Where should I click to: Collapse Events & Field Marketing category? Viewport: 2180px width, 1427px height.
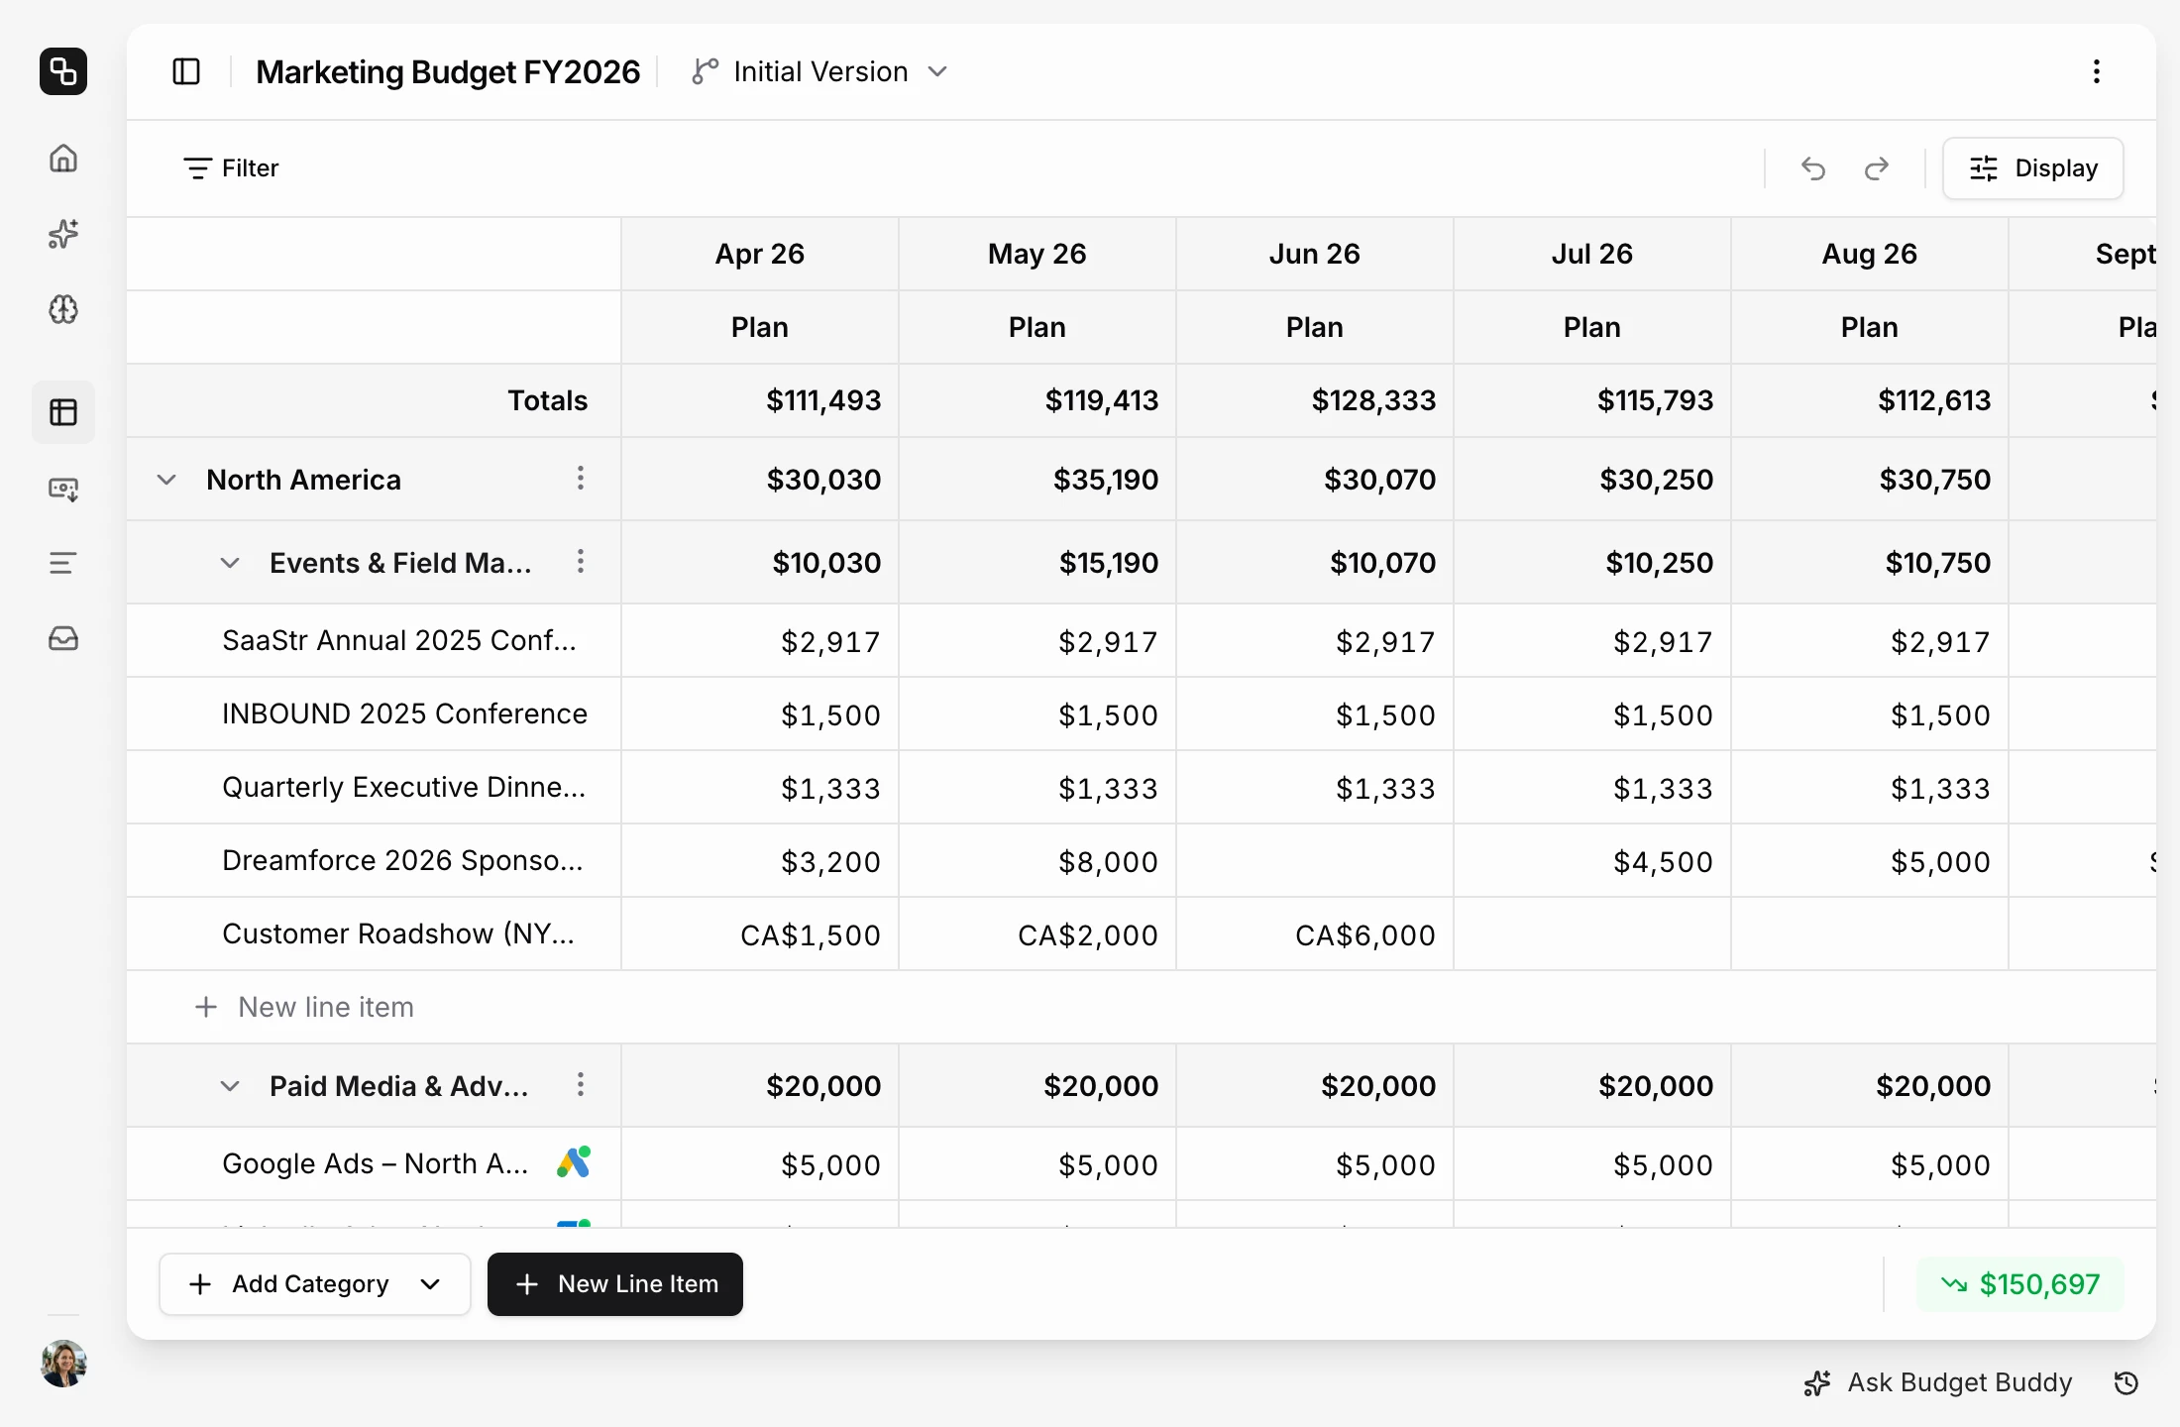pos(230,563)
